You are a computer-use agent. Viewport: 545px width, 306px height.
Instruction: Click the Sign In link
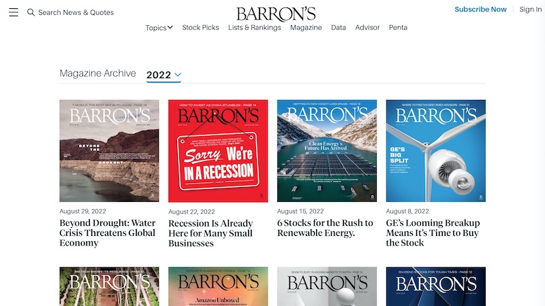[x=531, y=10]
